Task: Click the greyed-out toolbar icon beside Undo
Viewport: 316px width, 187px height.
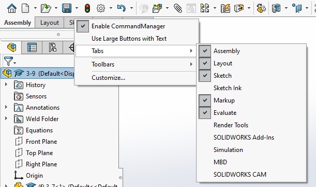Action: (144, 8)
